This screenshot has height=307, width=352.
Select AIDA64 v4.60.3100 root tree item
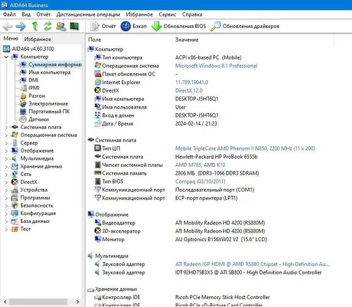click(x=33, y=49)
